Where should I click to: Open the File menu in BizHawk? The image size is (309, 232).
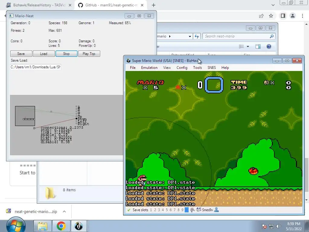pyautogui.click(x=133, y=68)
